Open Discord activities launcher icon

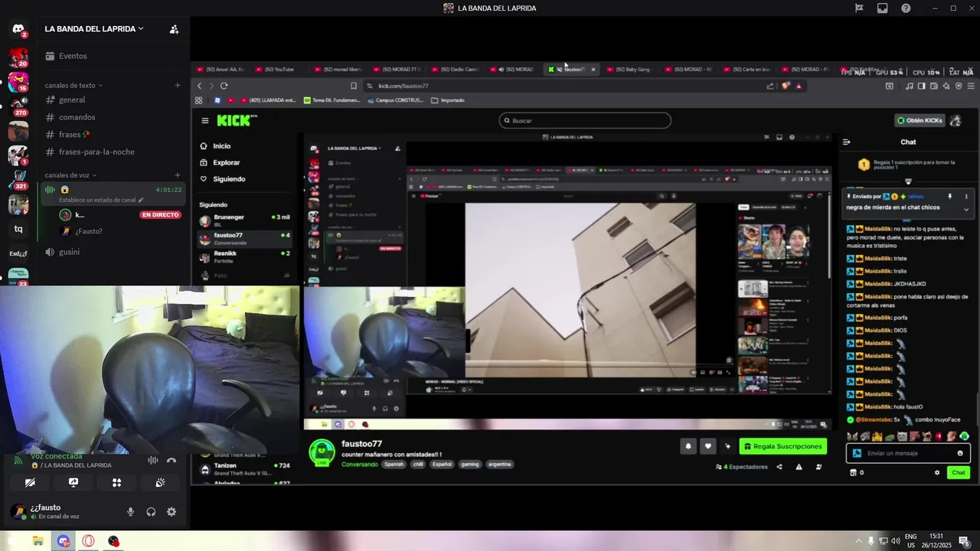[x=117, y=483]
